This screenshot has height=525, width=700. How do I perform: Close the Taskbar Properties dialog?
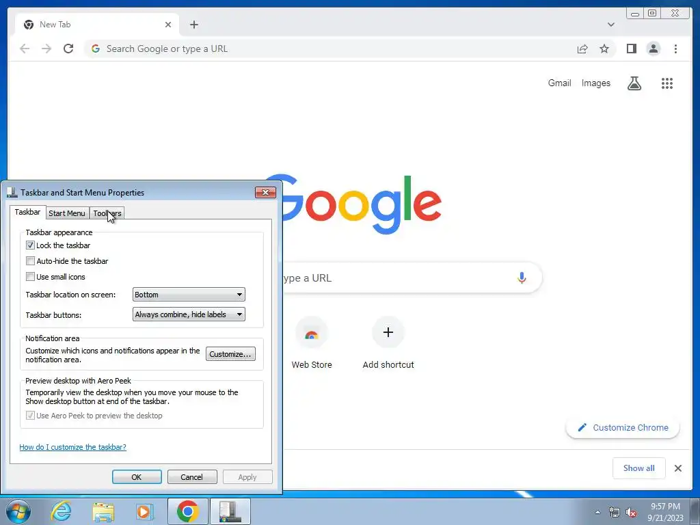click(265, 192)
